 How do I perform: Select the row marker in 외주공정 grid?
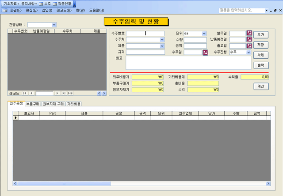(x=15, y=117)
